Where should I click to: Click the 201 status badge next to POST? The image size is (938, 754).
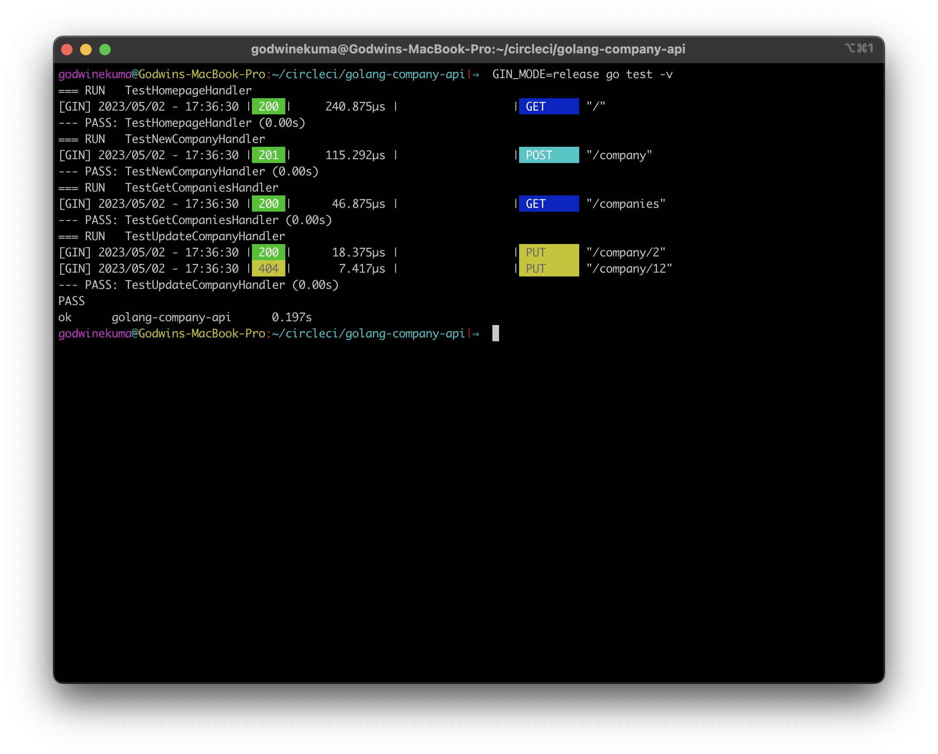pyautogui.click(x=268, y=155)
